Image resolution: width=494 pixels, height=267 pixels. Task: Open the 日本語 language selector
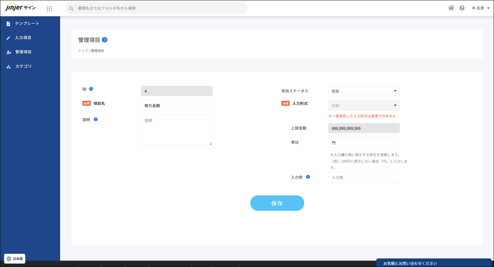point(15,259)
